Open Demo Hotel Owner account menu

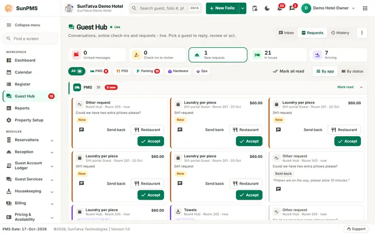point(328,8)
